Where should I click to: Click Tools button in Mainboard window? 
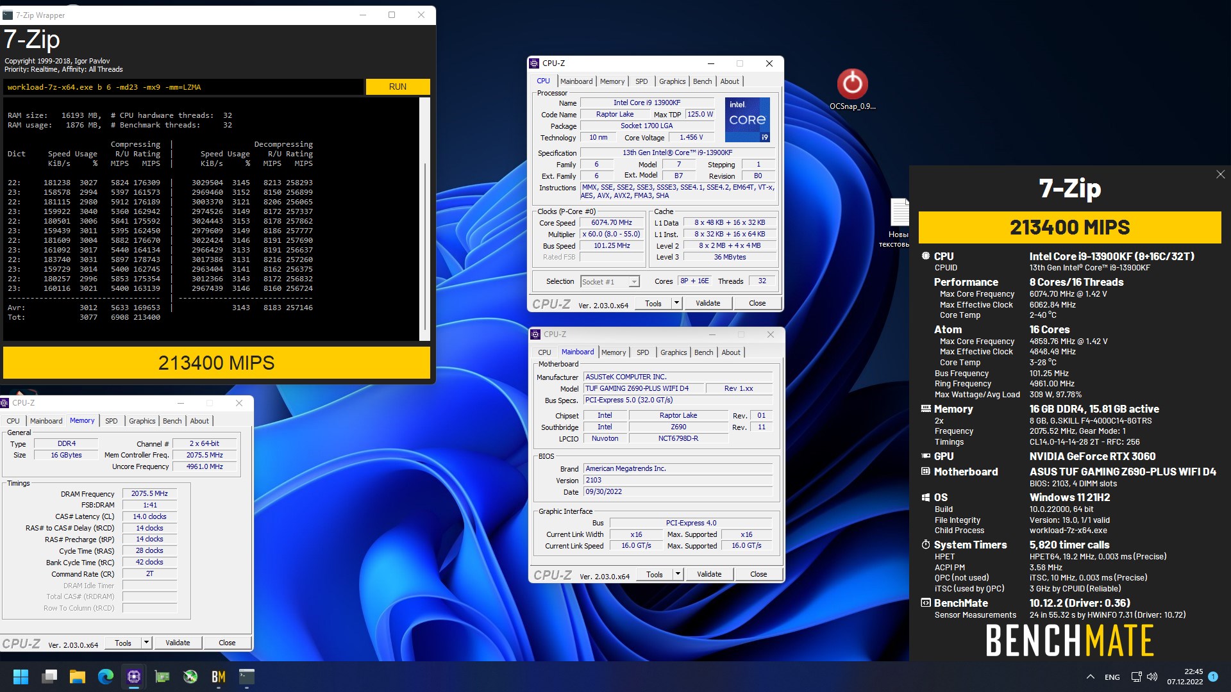point(654,574)
